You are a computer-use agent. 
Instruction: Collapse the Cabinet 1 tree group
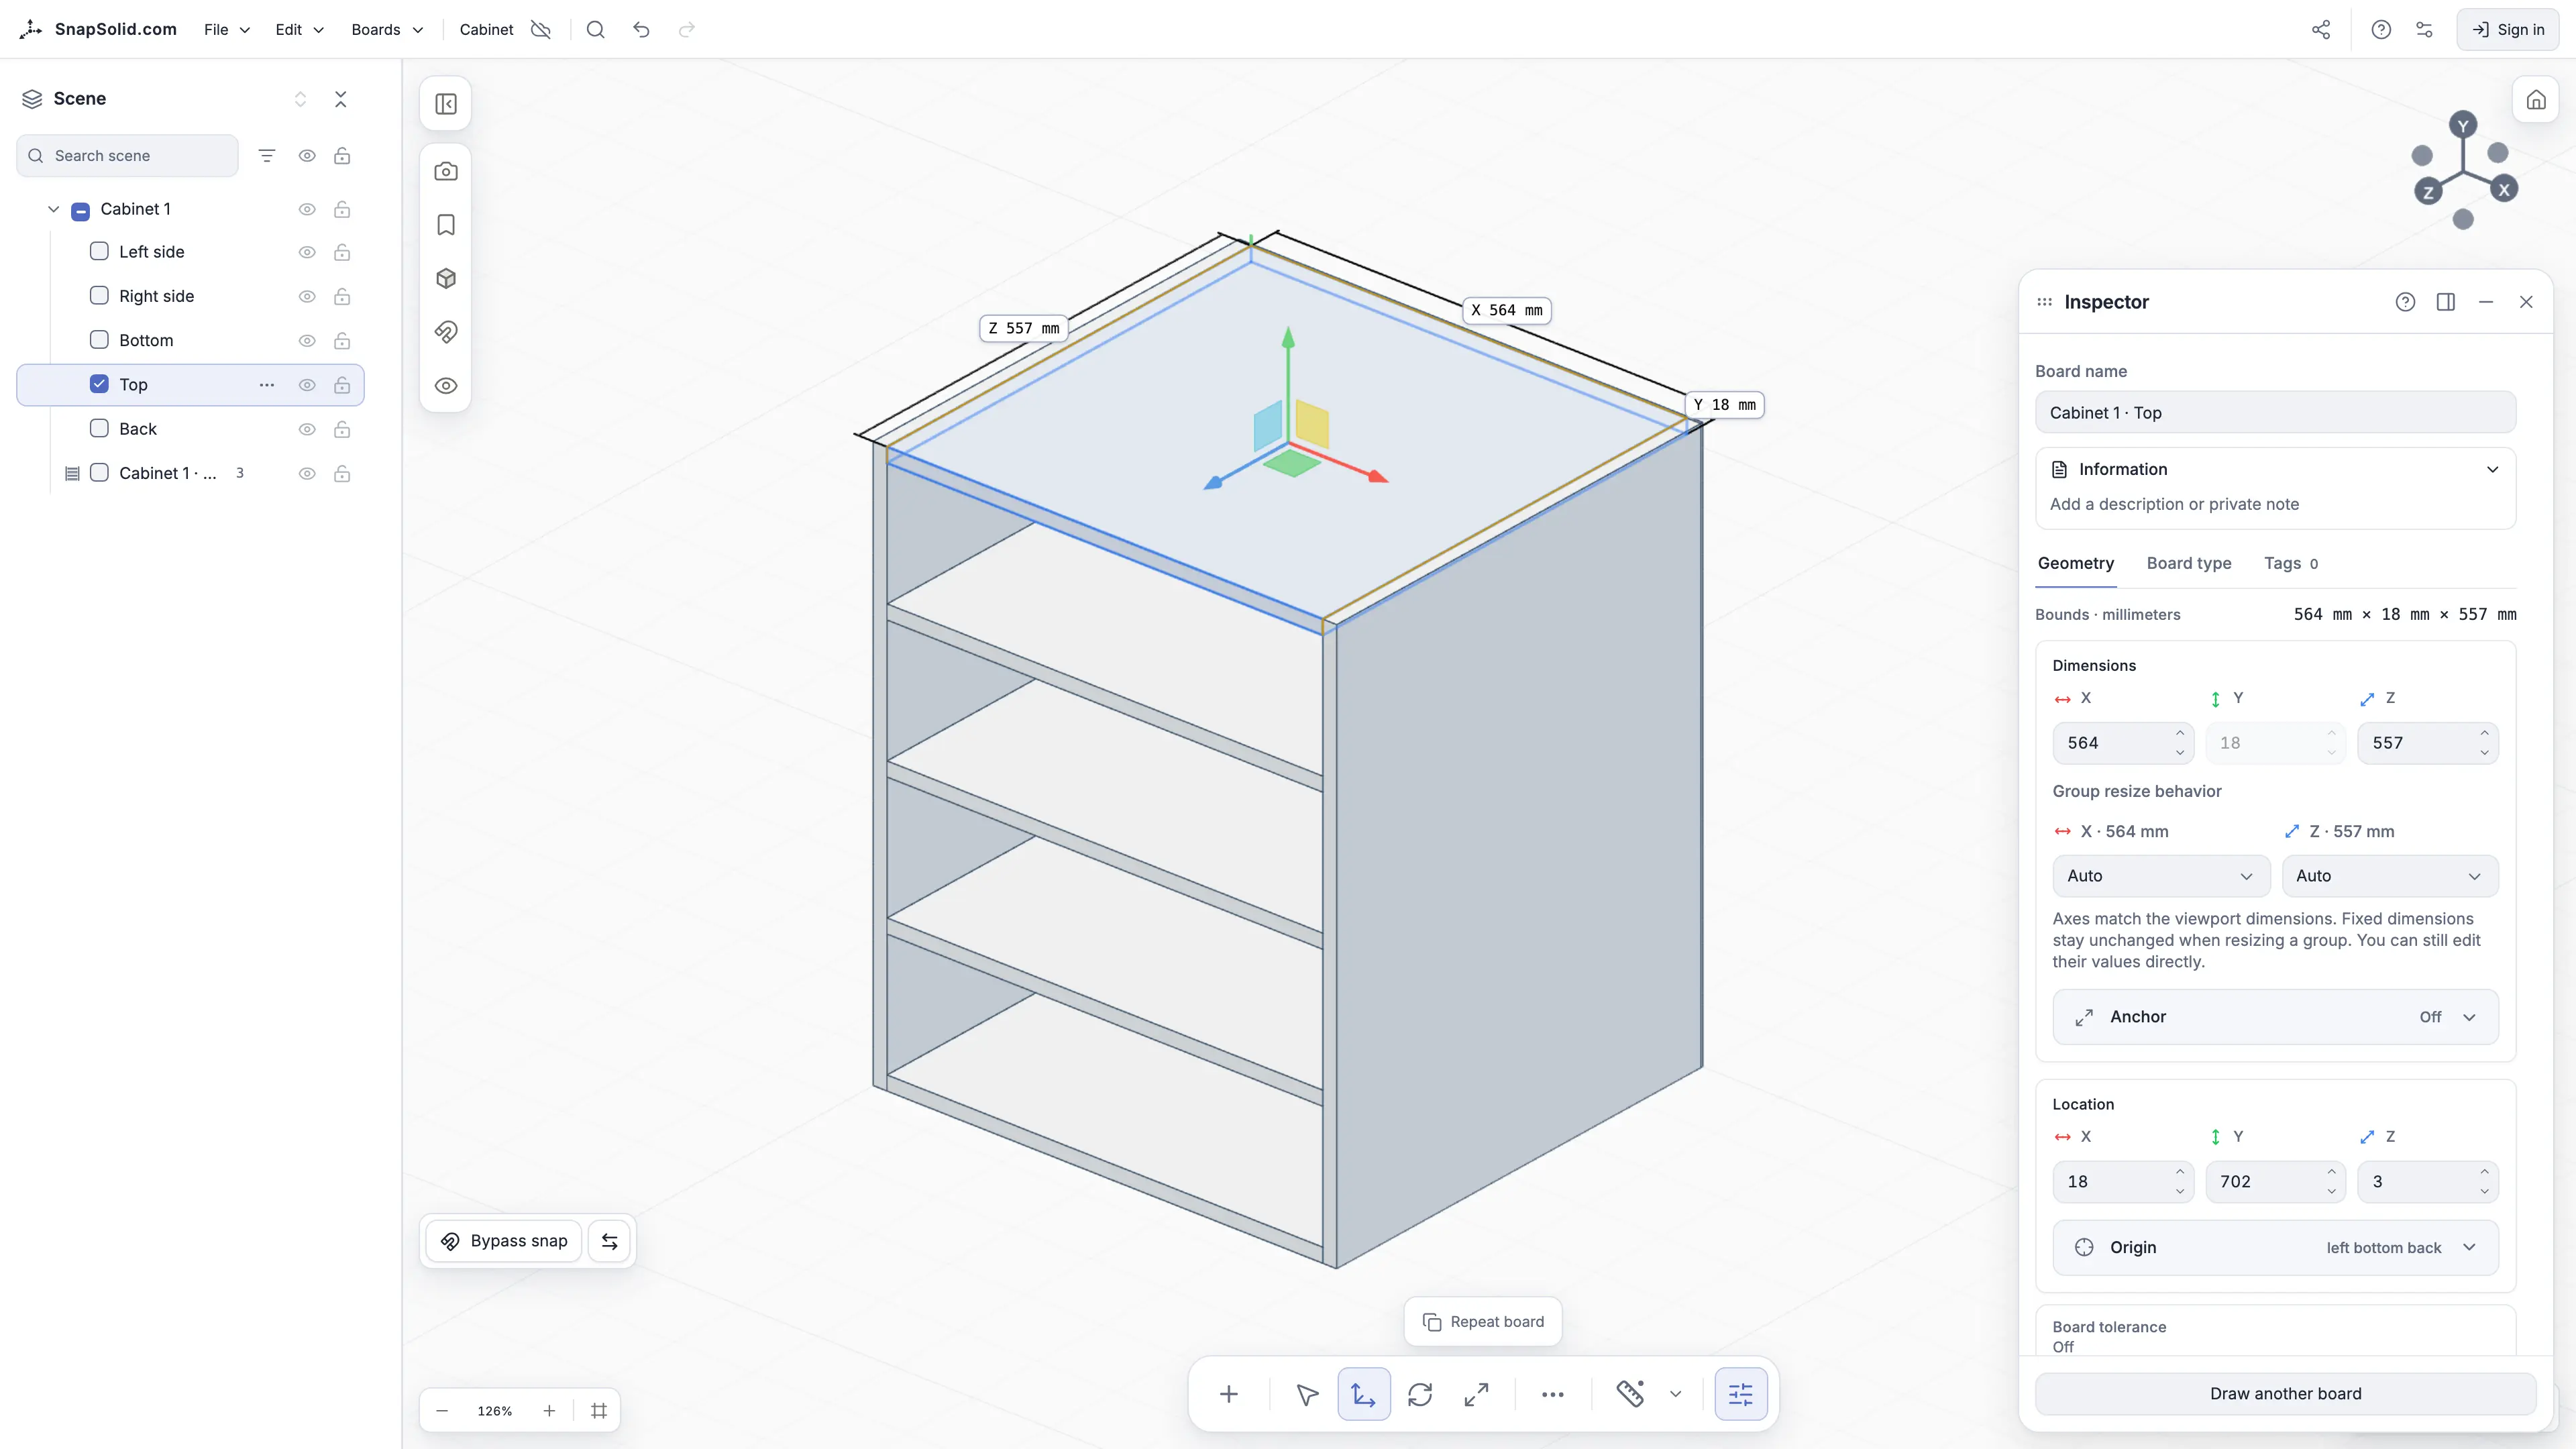54,209
